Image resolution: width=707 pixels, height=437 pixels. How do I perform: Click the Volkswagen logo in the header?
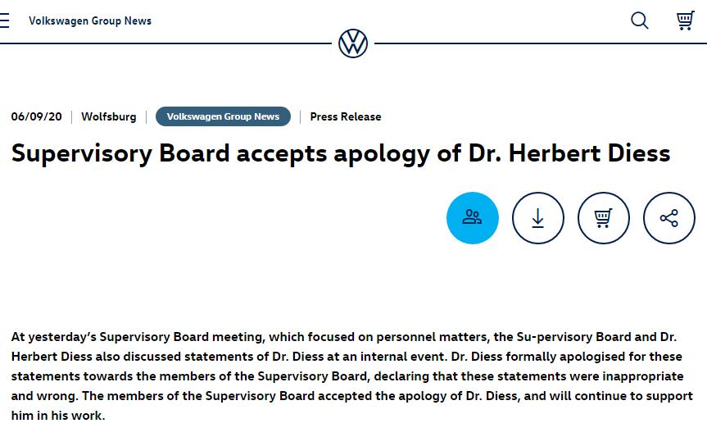pyautogui.click(x=353, y=43)
